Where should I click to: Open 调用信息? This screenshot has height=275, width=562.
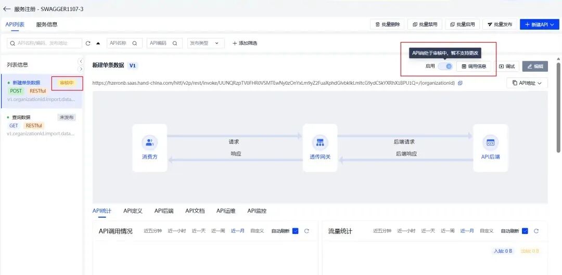[474, 66]
